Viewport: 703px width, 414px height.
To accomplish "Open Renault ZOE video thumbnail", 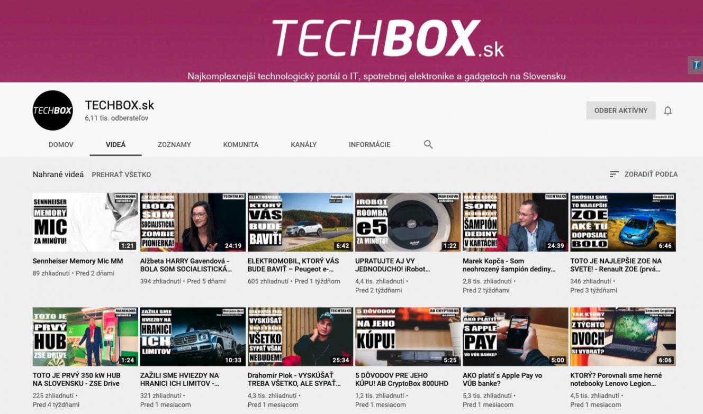I will tap(623, 222).
